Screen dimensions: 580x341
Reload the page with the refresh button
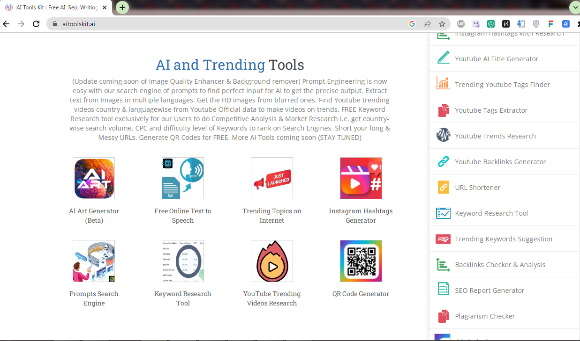pos(36,24)
